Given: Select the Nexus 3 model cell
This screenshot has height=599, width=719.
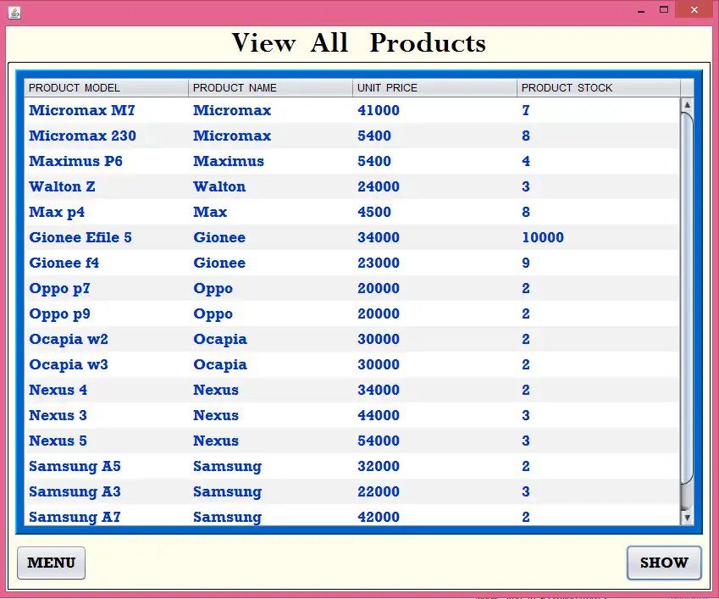Looking at the screenshot, I should (107, 415).
